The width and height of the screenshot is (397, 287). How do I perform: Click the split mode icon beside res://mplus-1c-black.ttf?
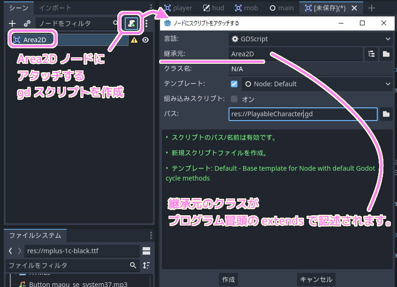tap(147, 250)
